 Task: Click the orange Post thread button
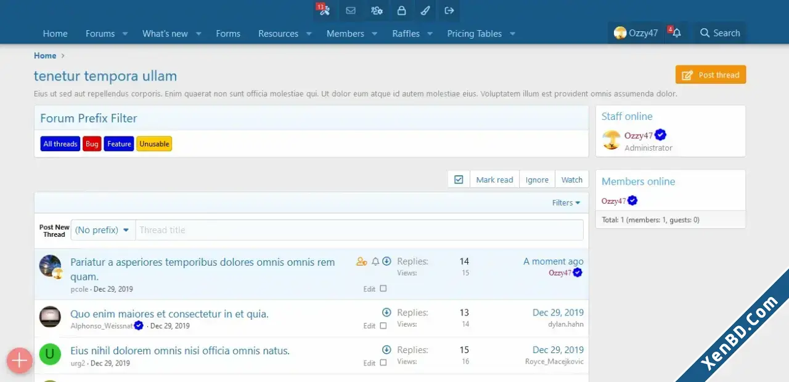click(x=711, y=75)
